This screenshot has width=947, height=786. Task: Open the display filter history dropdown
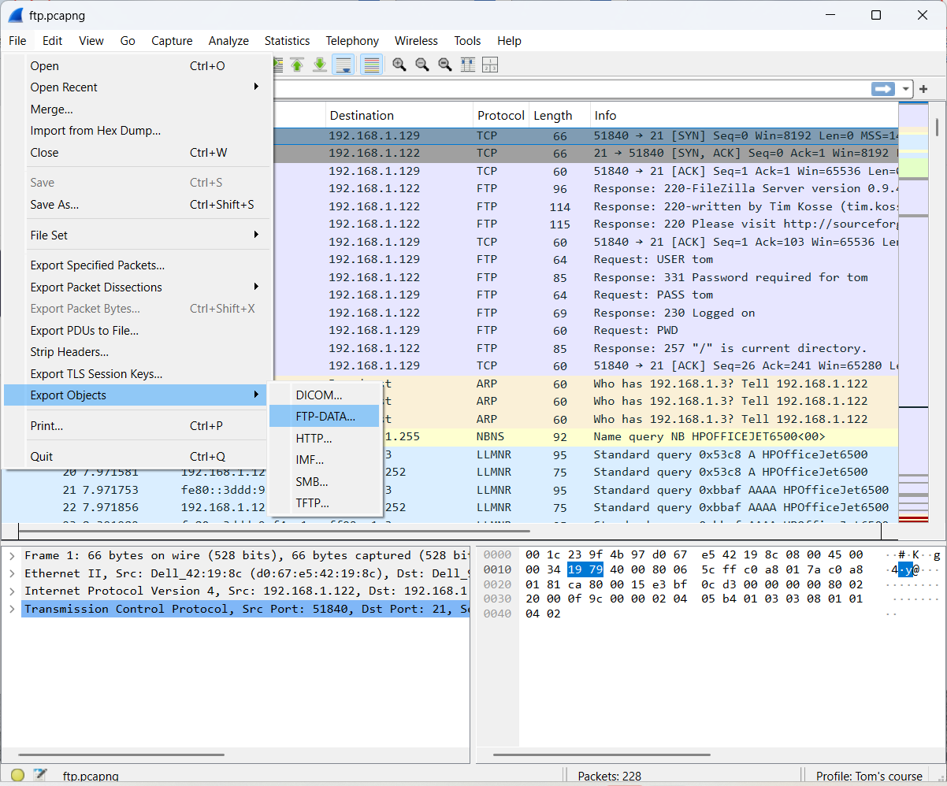click(906, 89)
